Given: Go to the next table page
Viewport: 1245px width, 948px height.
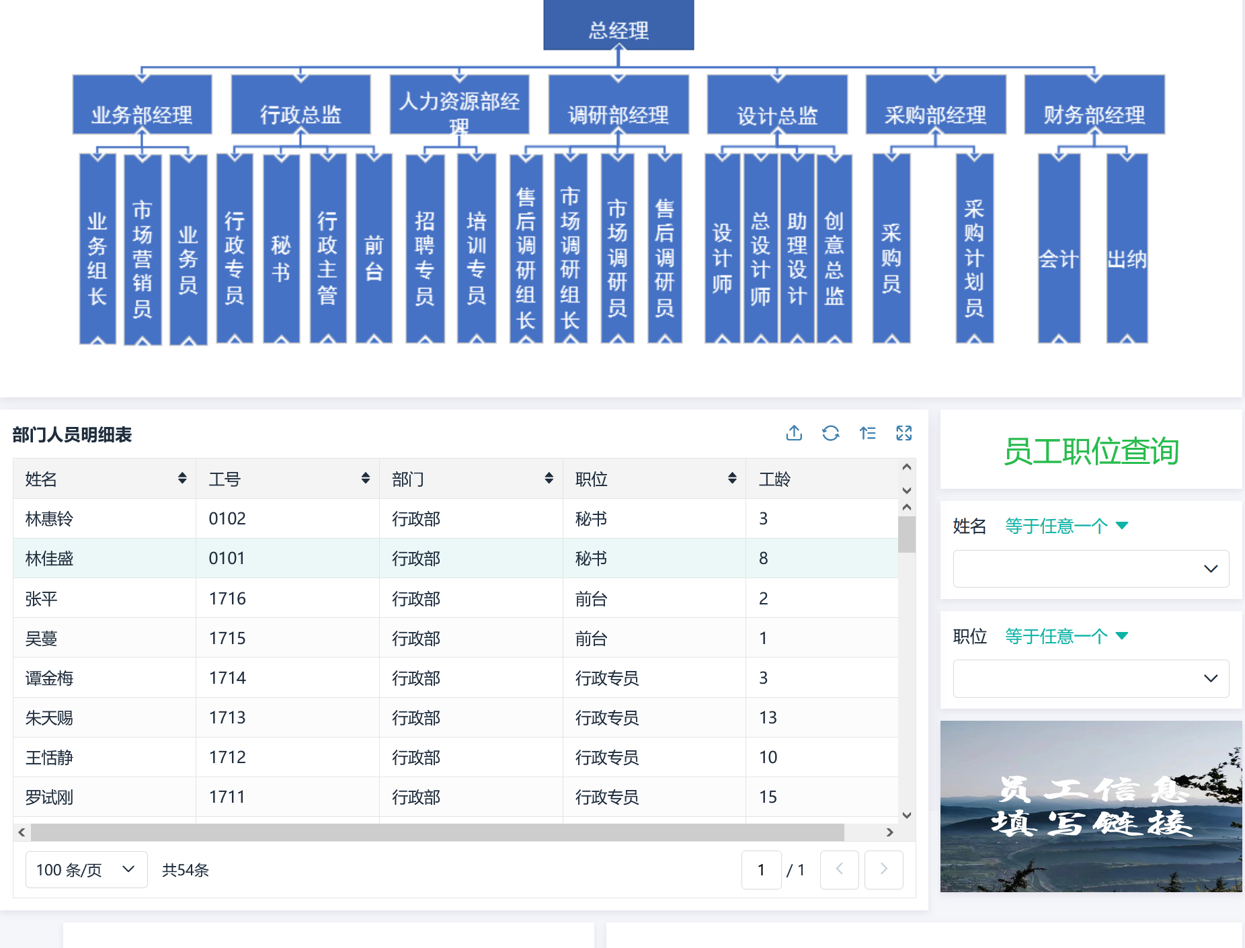Looking at the screenshot, I should pyautogui.click(x=883, y=869).
